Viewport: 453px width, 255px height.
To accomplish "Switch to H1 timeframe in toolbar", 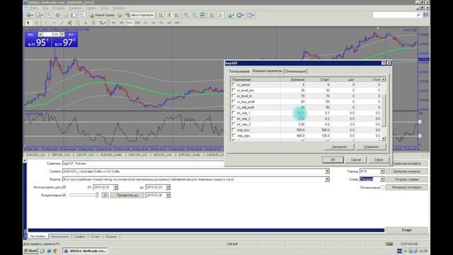I will tap(145, 23).
